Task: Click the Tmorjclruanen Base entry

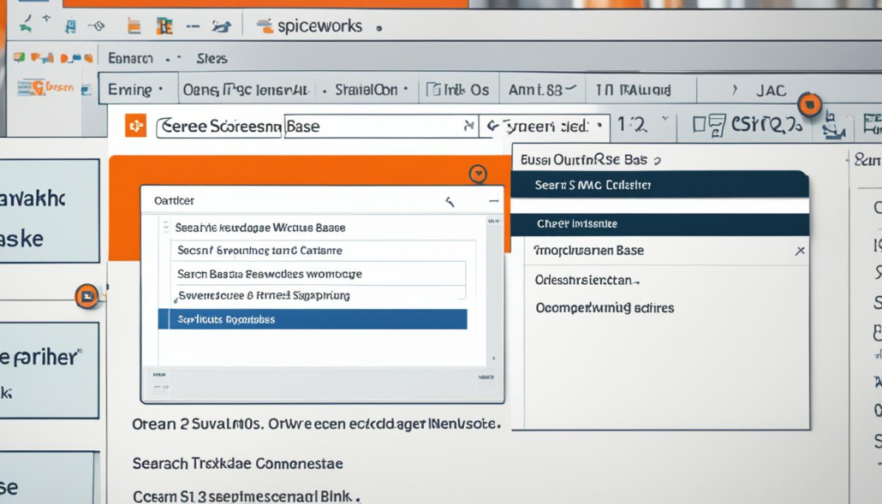Action: tap(588, 251)
